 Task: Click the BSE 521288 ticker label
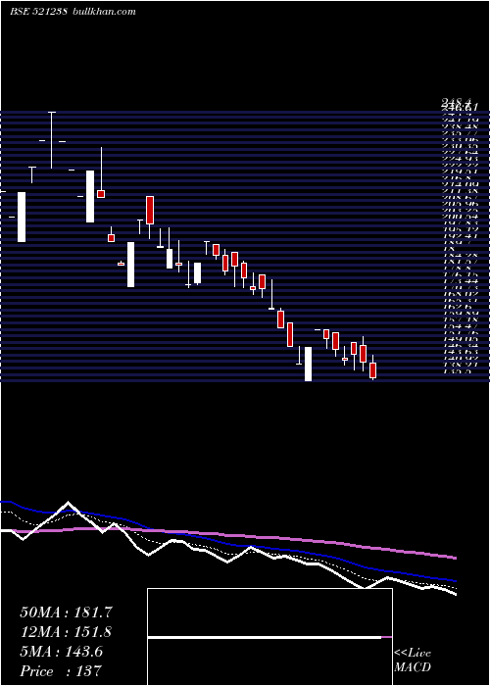click(x=38, y=12)
